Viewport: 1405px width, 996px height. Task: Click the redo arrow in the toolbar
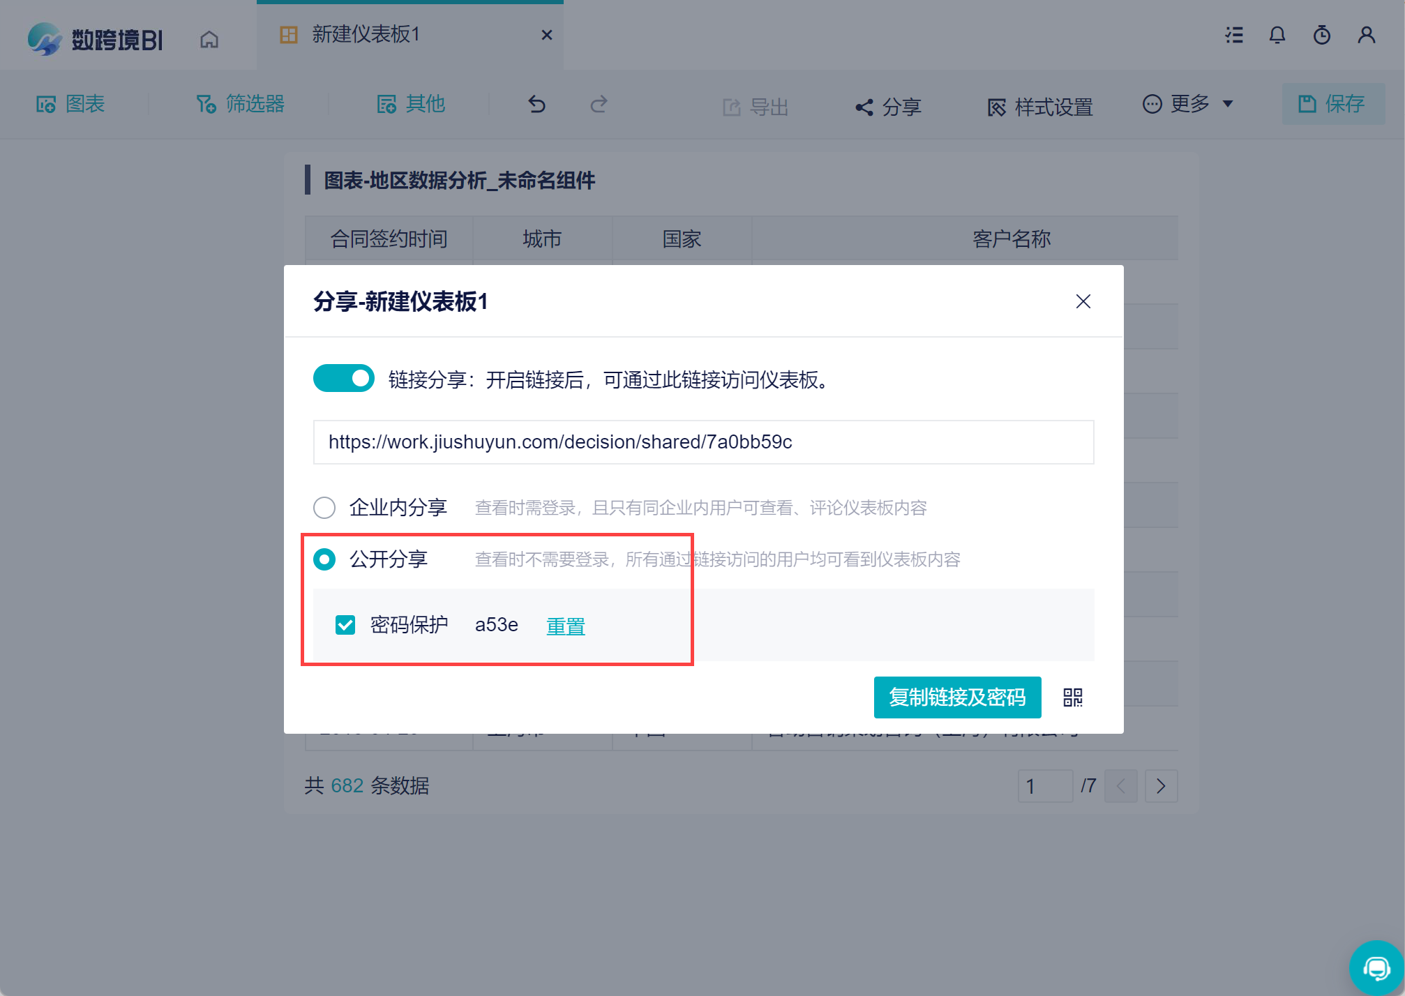[x=599, y=105]
